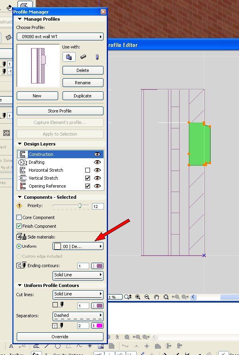This screenshot has height=355, width=239.
Task: Select the beam icon under Use with
Action: pyautogui.click(x=83, y=57)
